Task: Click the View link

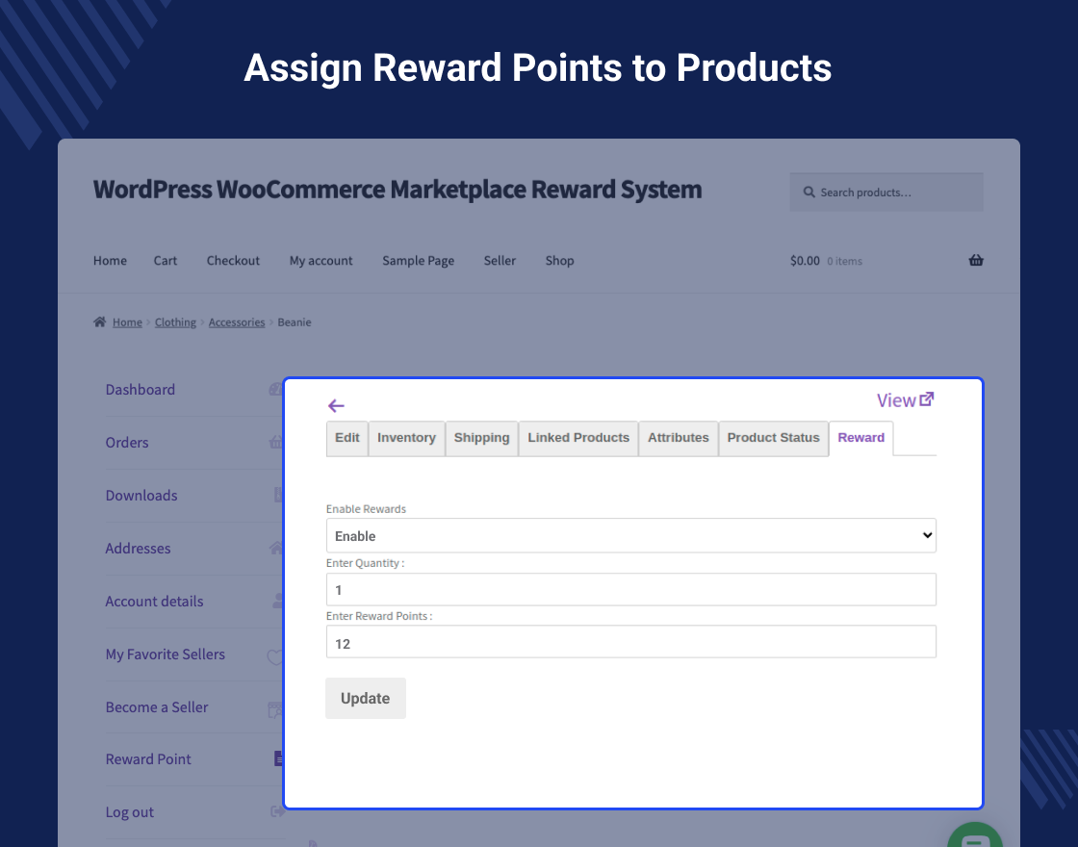Action: click(x=896, y=400)
